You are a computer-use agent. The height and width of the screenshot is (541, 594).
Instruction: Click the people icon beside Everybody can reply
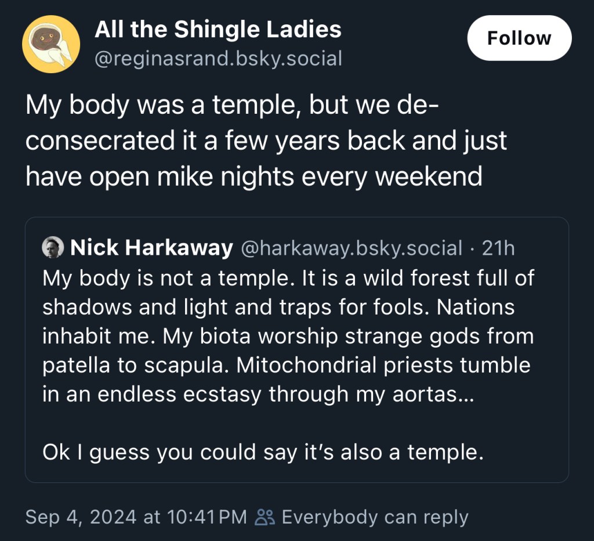tap(265, 517)
